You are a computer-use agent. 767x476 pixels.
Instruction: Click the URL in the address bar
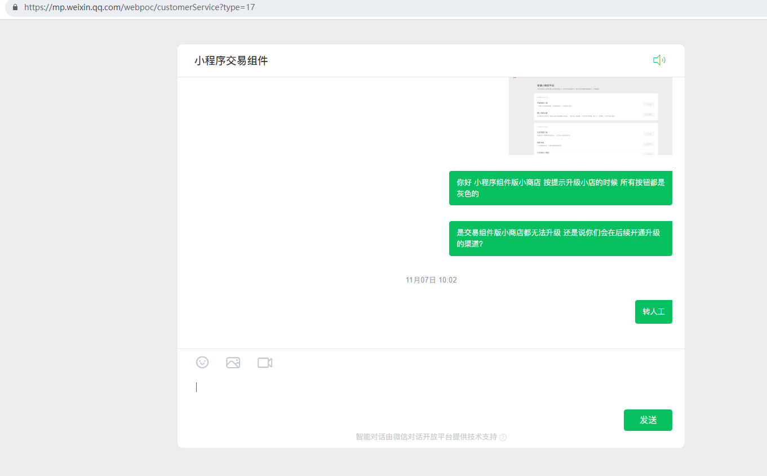coord(140,8)
